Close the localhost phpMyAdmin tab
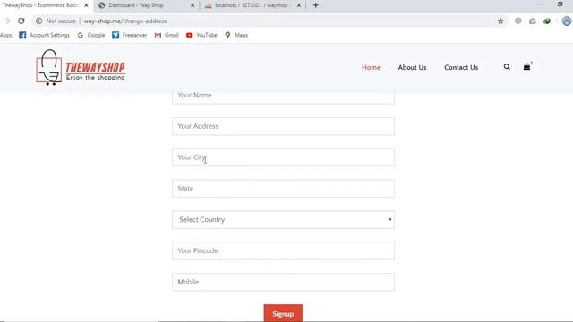The height and width of the screenshot is (322, 573). [x=299, y=5]
